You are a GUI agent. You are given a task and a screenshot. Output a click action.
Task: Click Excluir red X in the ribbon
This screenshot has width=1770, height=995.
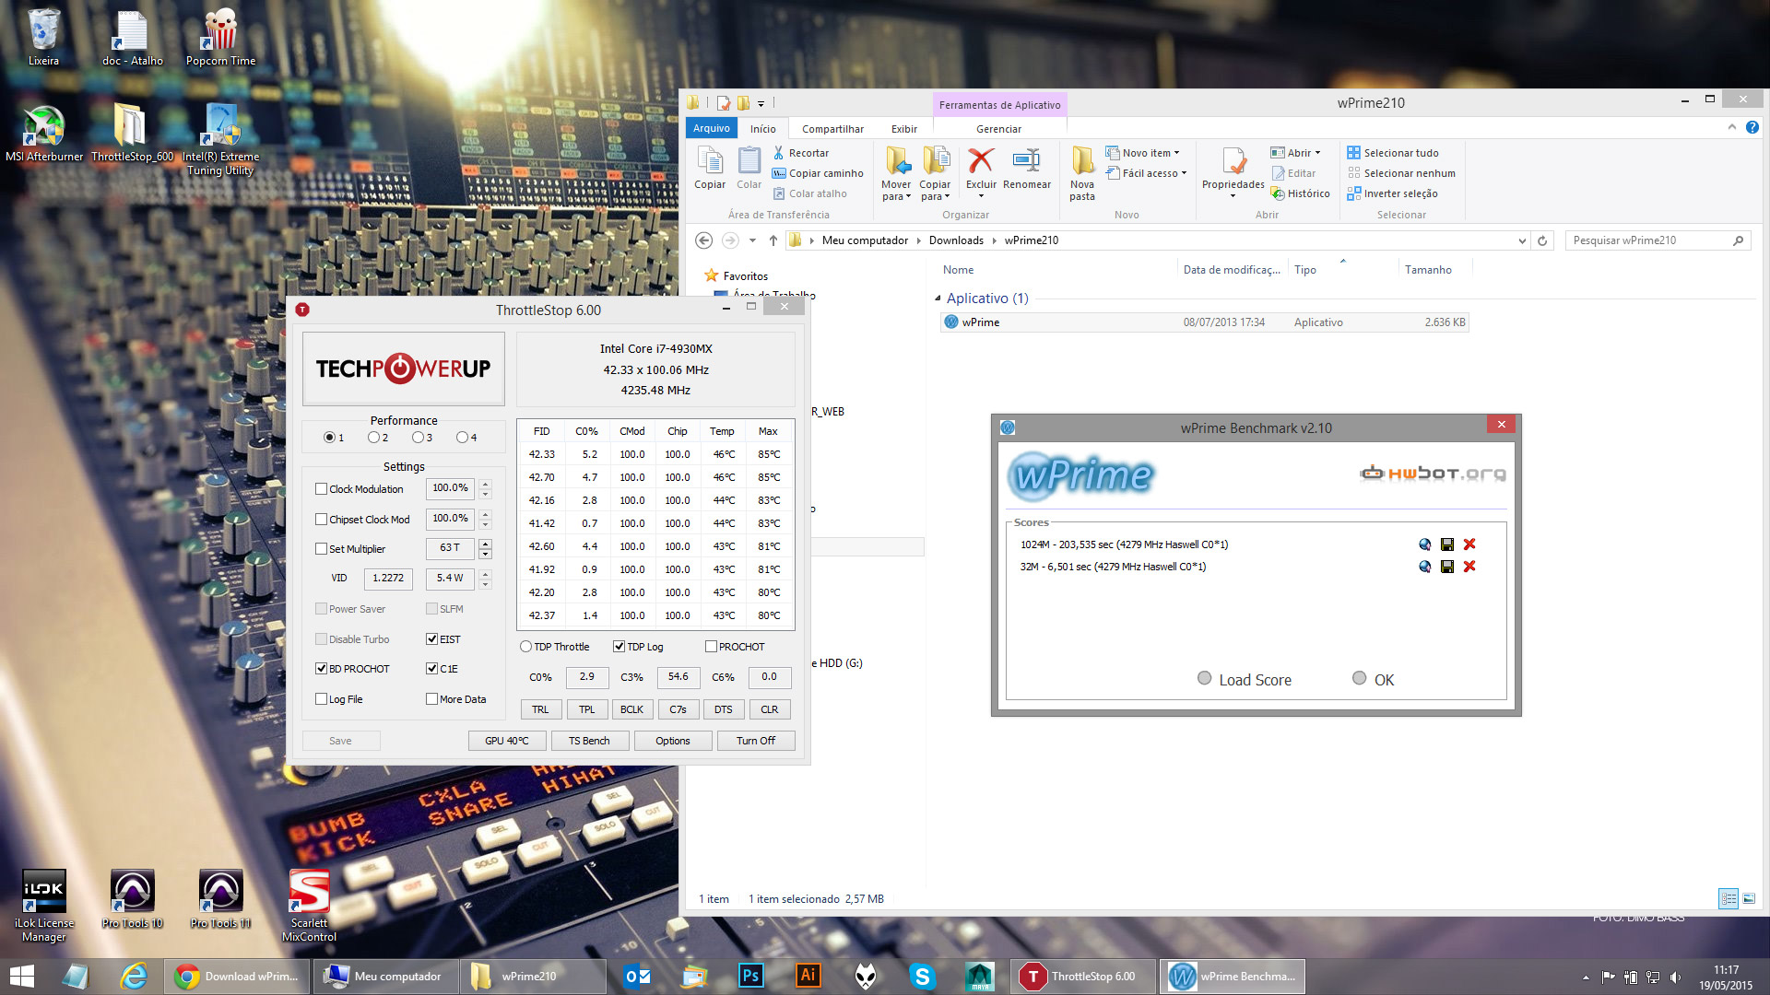(981, 171)
